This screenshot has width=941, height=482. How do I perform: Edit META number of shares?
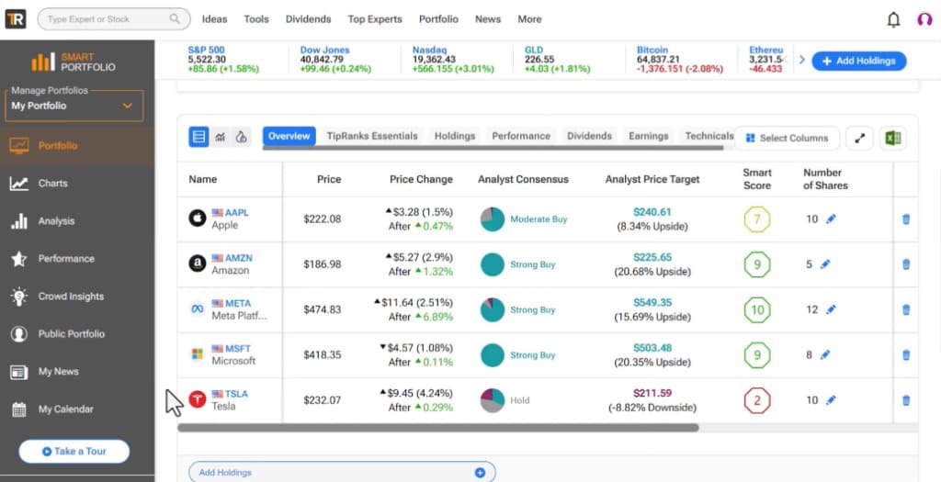click(x=831, y=310)
